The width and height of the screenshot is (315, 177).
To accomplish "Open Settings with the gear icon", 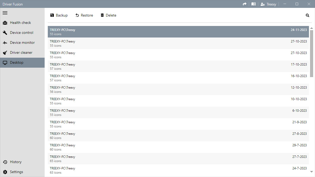I will click(16, 172).
